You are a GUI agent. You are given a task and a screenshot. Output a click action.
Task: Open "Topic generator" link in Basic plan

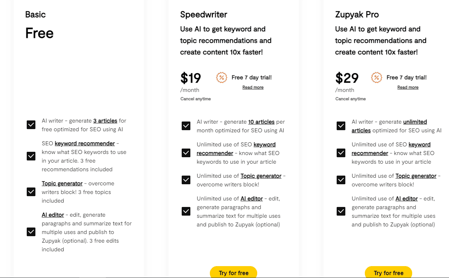click(62, 183)
